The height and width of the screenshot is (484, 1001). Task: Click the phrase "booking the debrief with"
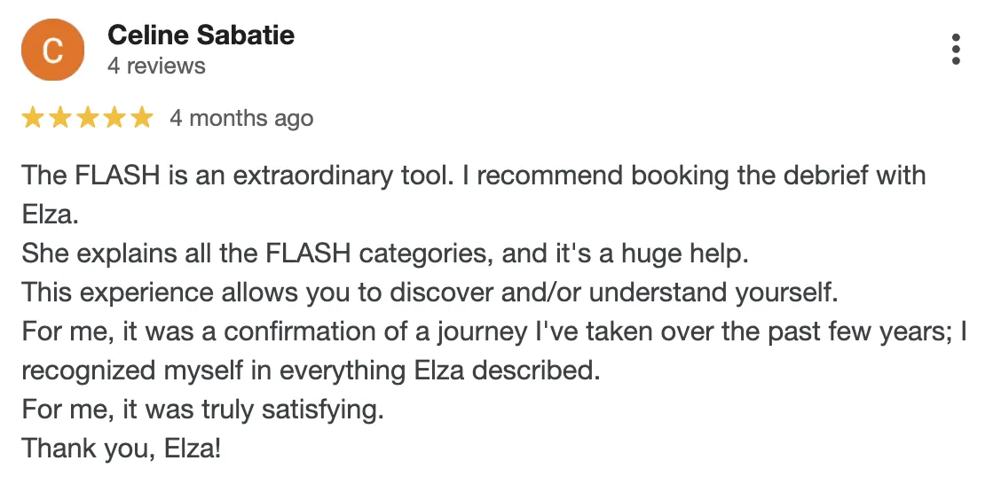778,176
